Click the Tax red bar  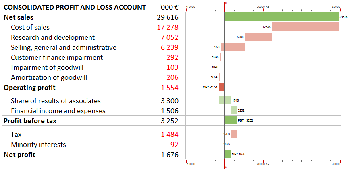pyautogui.click(x=234, y=134)
